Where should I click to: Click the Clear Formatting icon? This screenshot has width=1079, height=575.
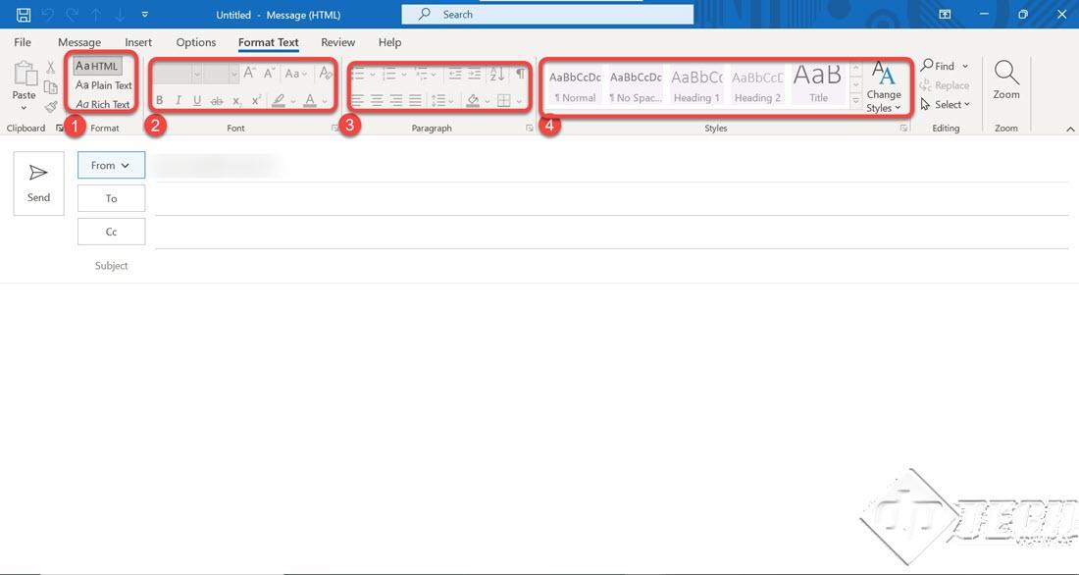[326, 74]
